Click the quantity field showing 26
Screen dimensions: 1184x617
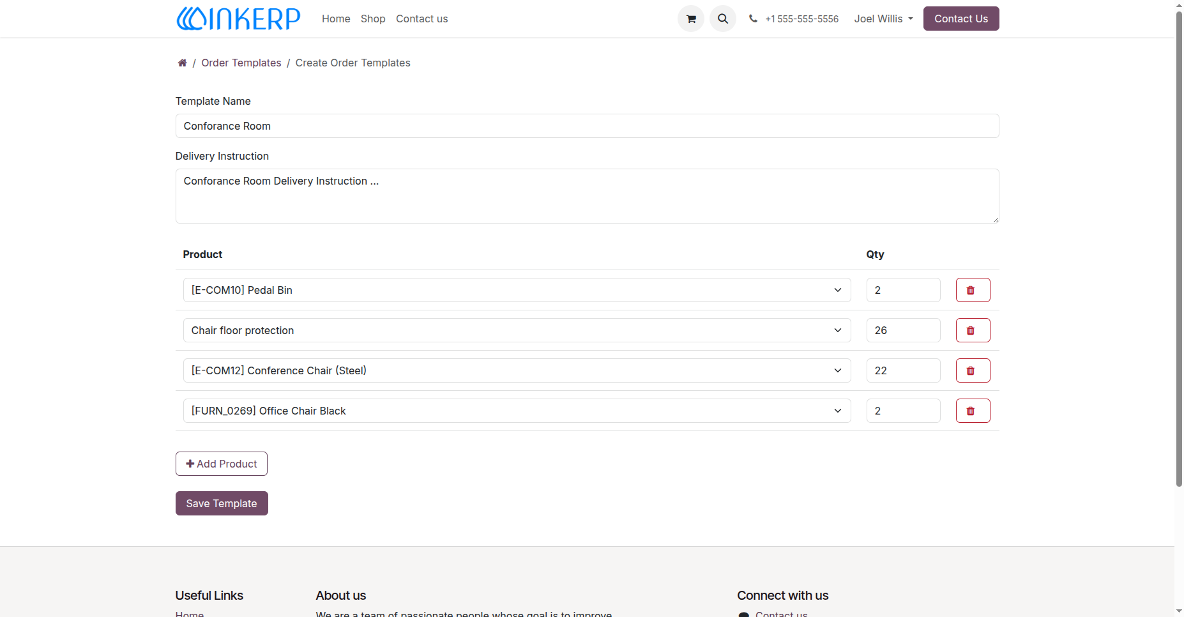pos(903,330)
